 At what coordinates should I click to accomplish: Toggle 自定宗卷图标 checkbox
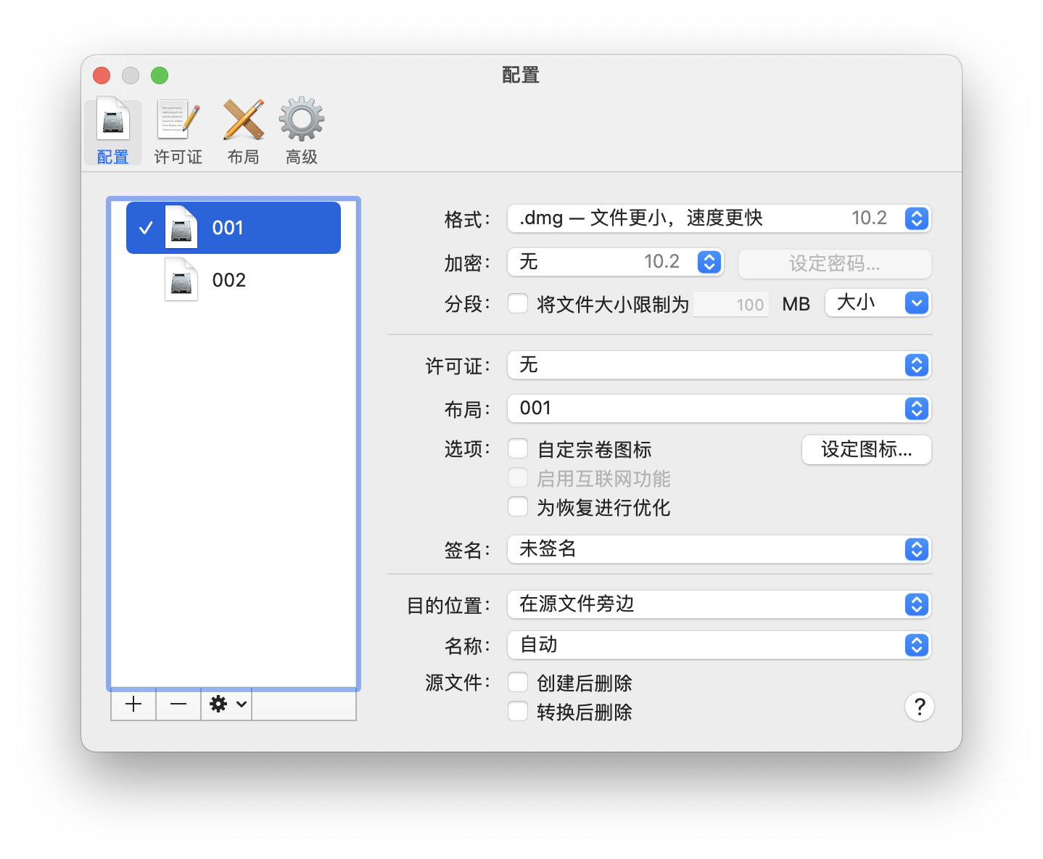518,449
